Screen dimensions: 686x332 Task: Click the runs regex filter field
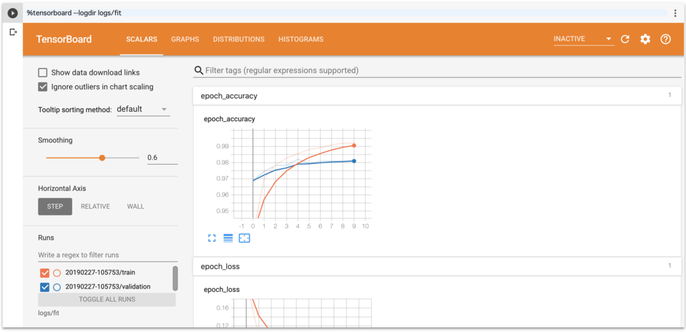[x=108, y=254]
